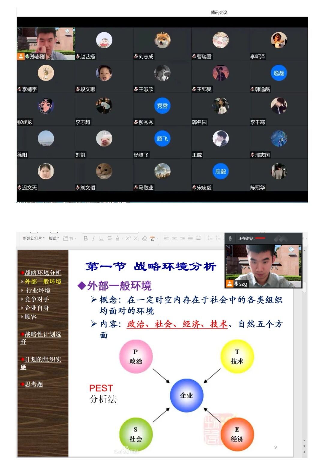Select participant tile 宋忠毅
This screenshot has height=469, width=324.
(220, 175)
